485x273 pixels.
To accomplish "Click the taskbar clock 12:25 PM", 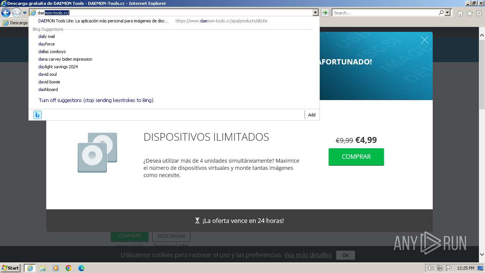I will point(466,268).
